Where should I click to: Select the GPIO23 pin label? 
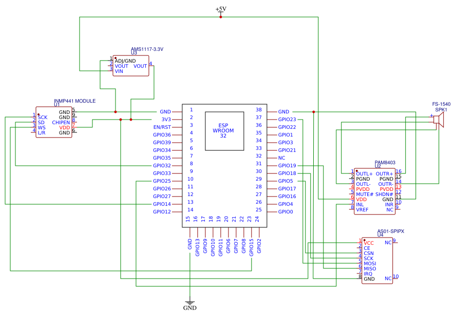pyautogui.click(x=287, y=120)
